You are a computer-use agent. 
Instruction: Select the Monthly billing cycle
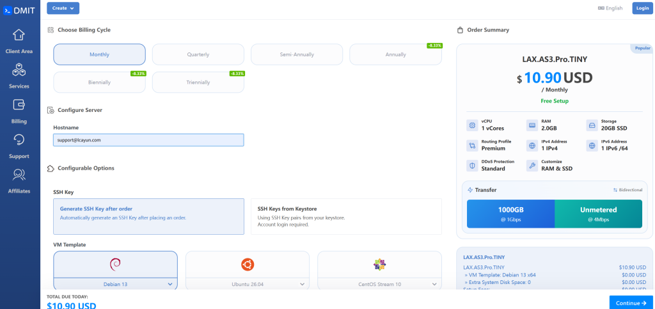(x=99, y=54)
